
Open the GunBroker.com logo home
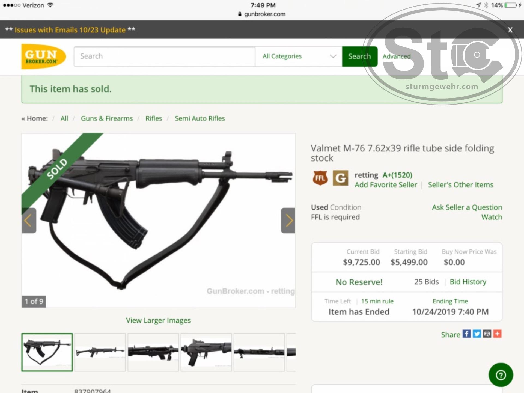[44, 56]
